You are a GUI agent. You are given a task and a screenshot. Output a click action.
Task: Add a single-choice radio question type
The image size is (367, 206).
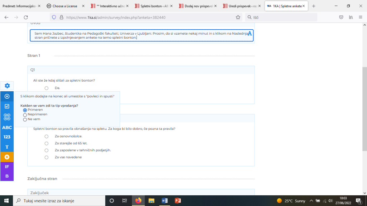(x=7, y=96)
